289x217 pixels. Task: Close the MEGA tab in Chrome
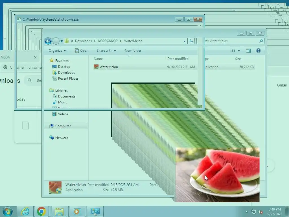point(35,57)
